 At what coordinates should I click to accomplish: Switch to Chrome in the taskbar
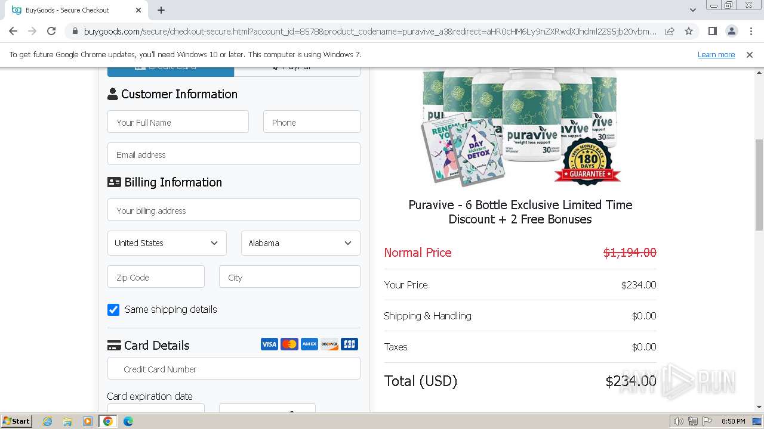(107, 421)
